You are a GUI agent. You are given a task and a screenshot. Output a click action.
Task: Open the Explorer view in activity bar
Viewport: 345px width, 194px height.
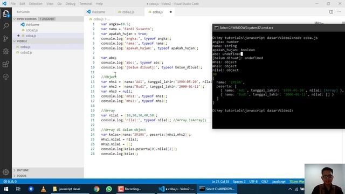tap(6, 13)
